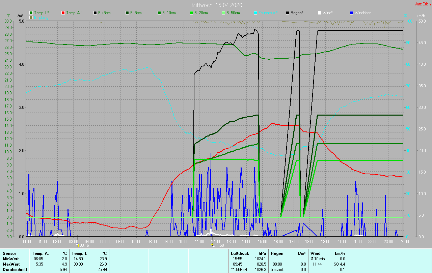
Task: Click the B -20cm legend square
Action: point(191,13)
